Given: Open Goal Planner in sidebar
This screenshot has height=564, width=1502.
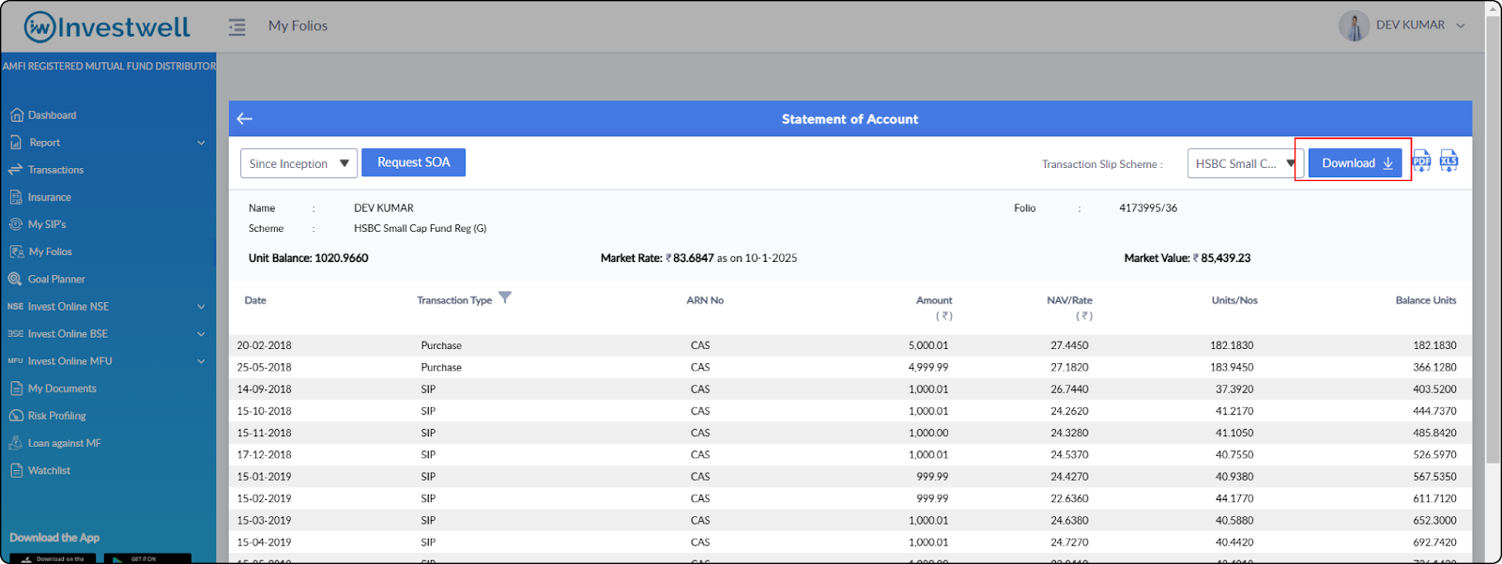Looking at the screenshot, I should (56, 279).
